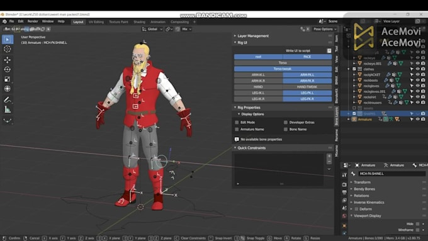Switch to the UV Editing workspace tab

tap(96, 22)
